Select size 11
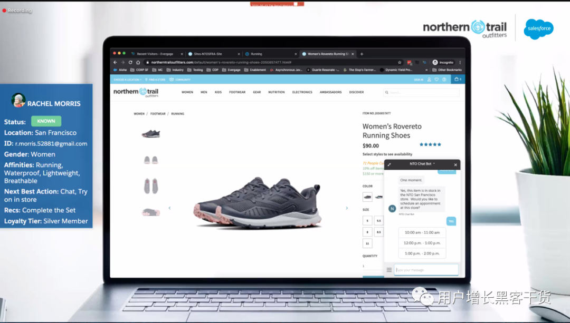Viewport: 570px width, 323px height. click(367, 243)
